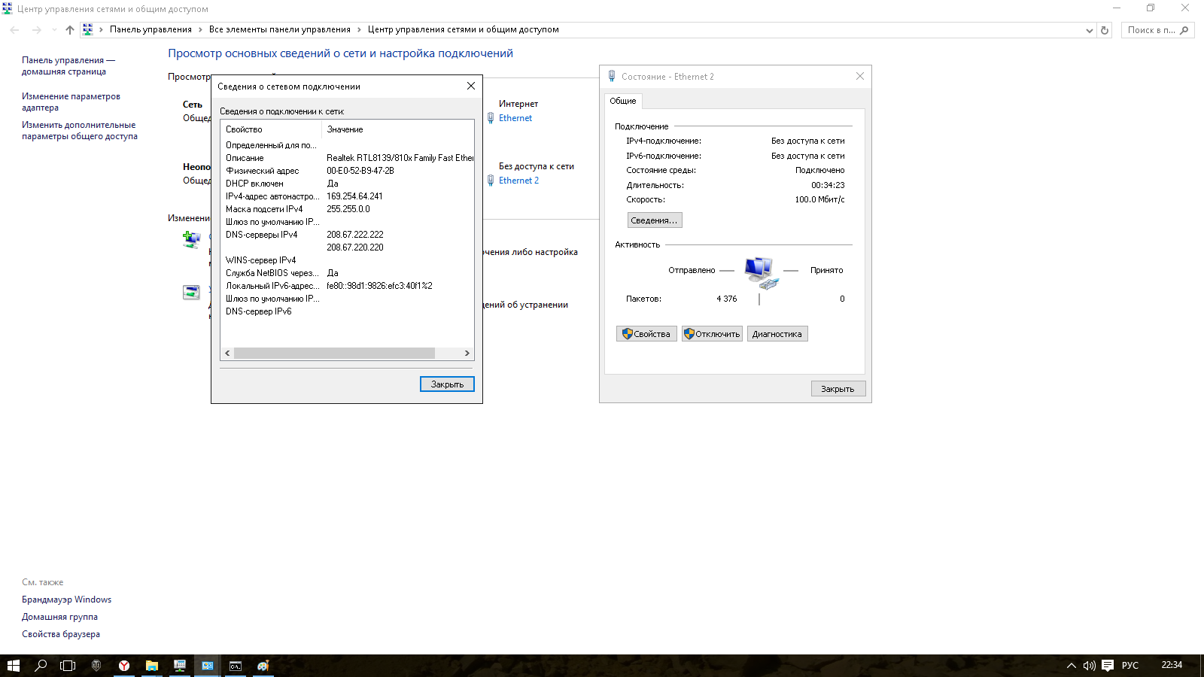This screenshot has height=677, width=1204.
Task: Go back with the navigation arrow
Action: tap(15, 30)
